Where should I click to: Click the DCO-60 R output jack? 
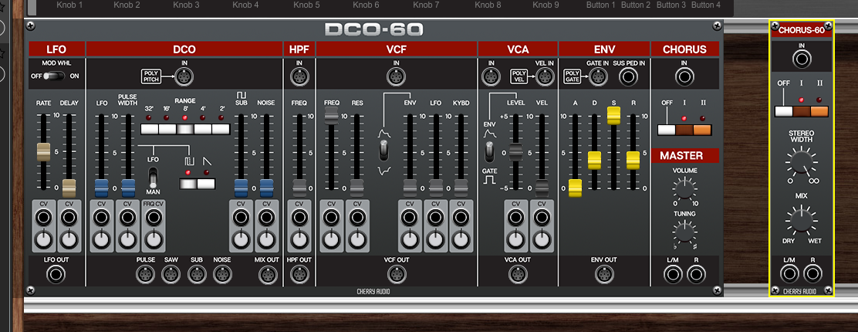click(697, 273)
